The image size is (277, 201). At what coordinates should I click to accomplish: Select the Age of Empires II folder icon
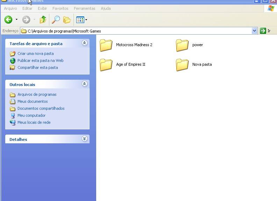(x=106, y=65)
